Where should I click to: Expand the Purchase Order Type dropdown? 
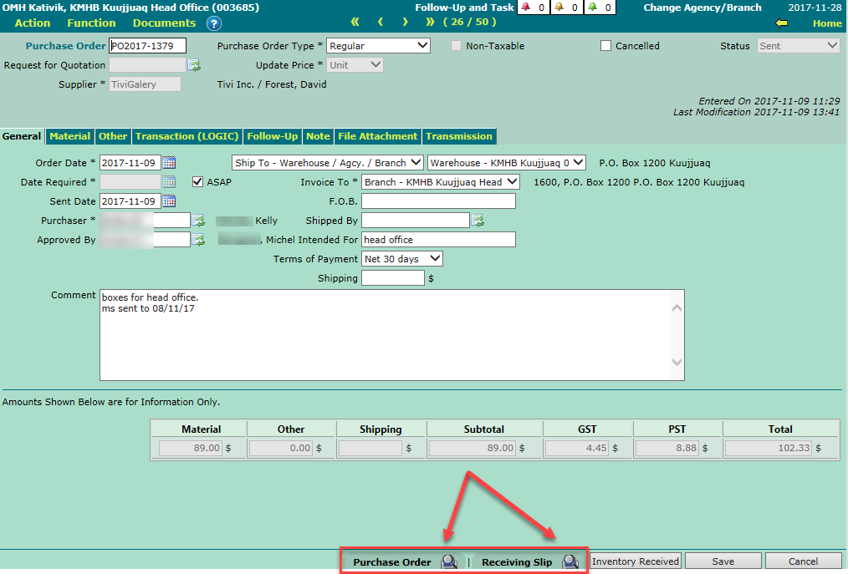[x=378, y=46]
